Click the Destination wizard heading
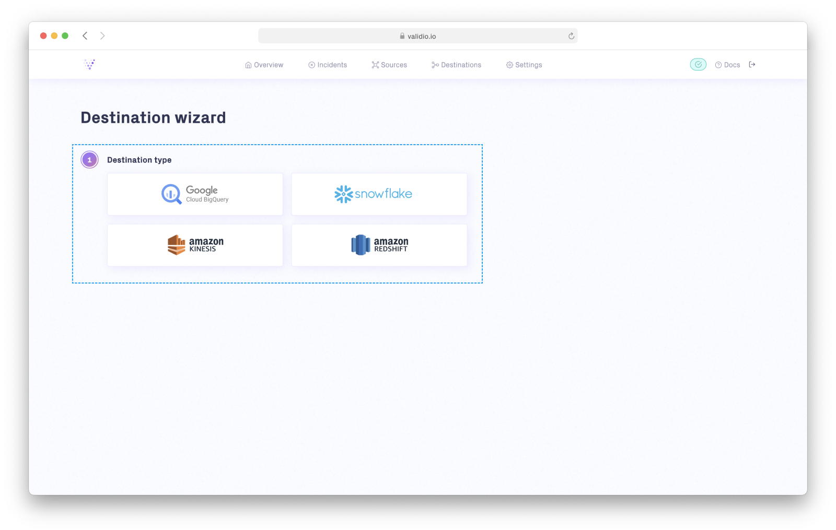 (x=153, y=117)
